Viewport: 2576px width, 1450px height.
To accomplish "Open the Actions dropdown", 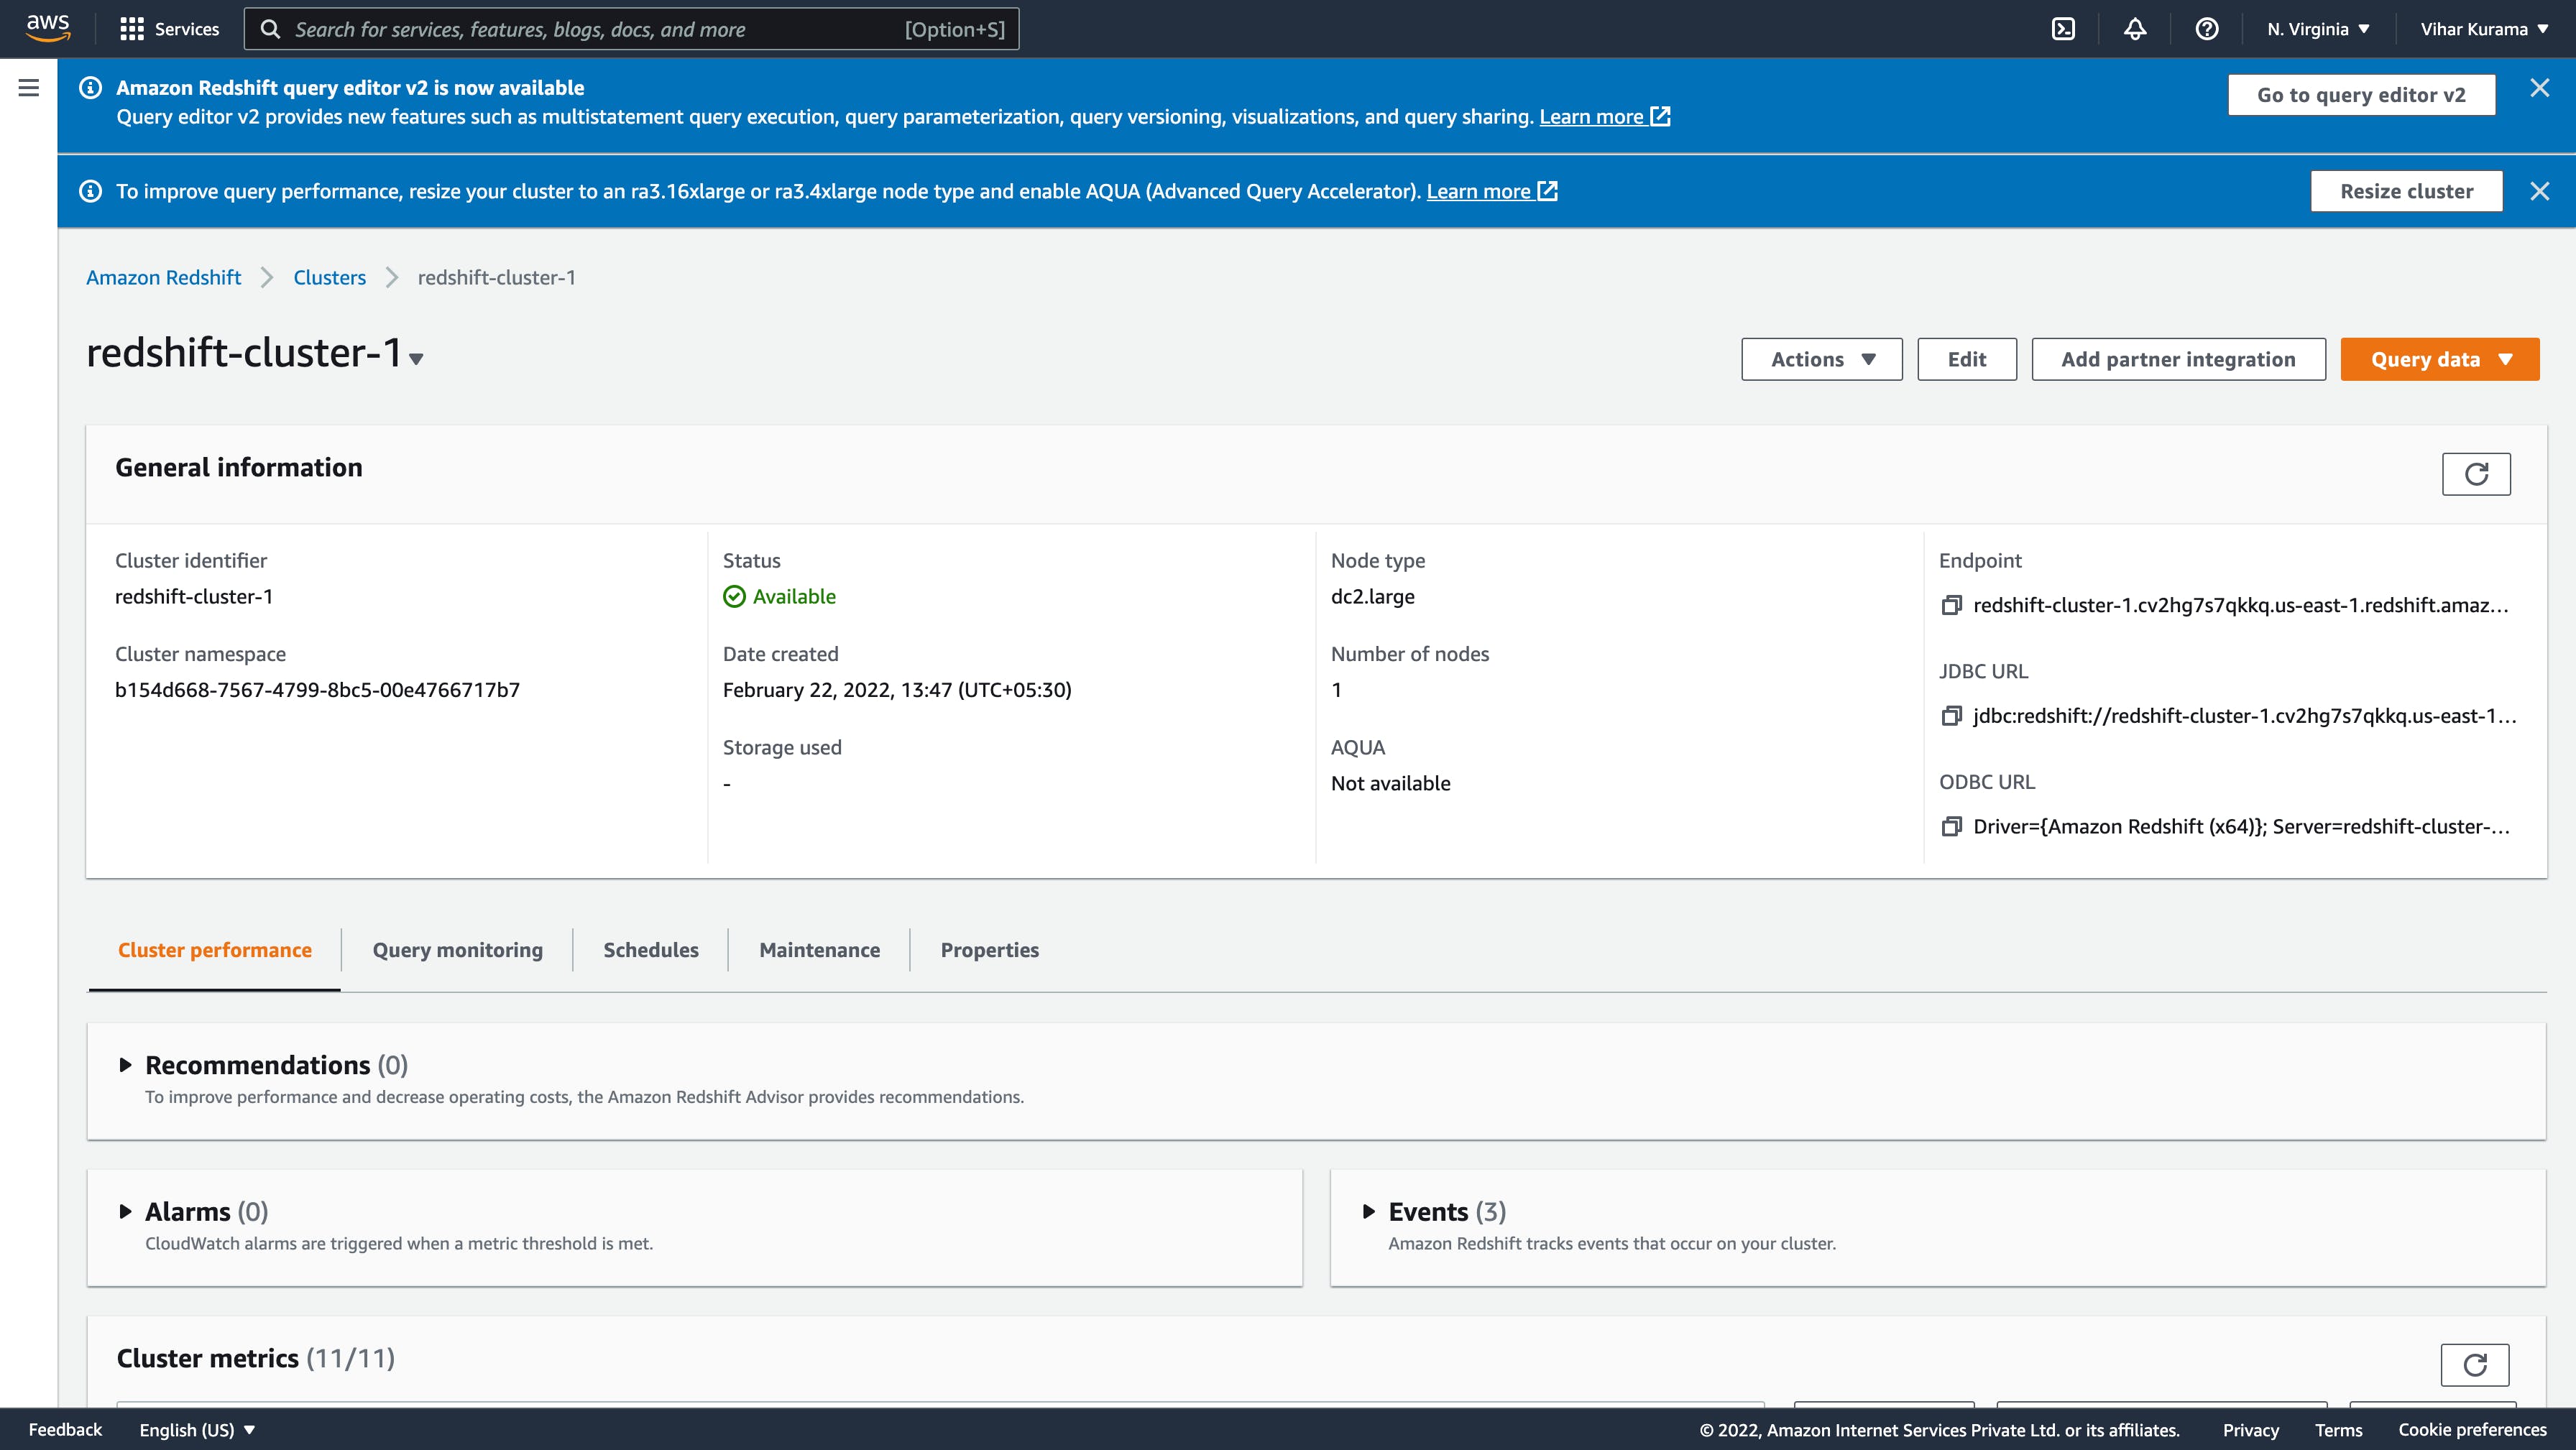I will [x=1821, y=359].
